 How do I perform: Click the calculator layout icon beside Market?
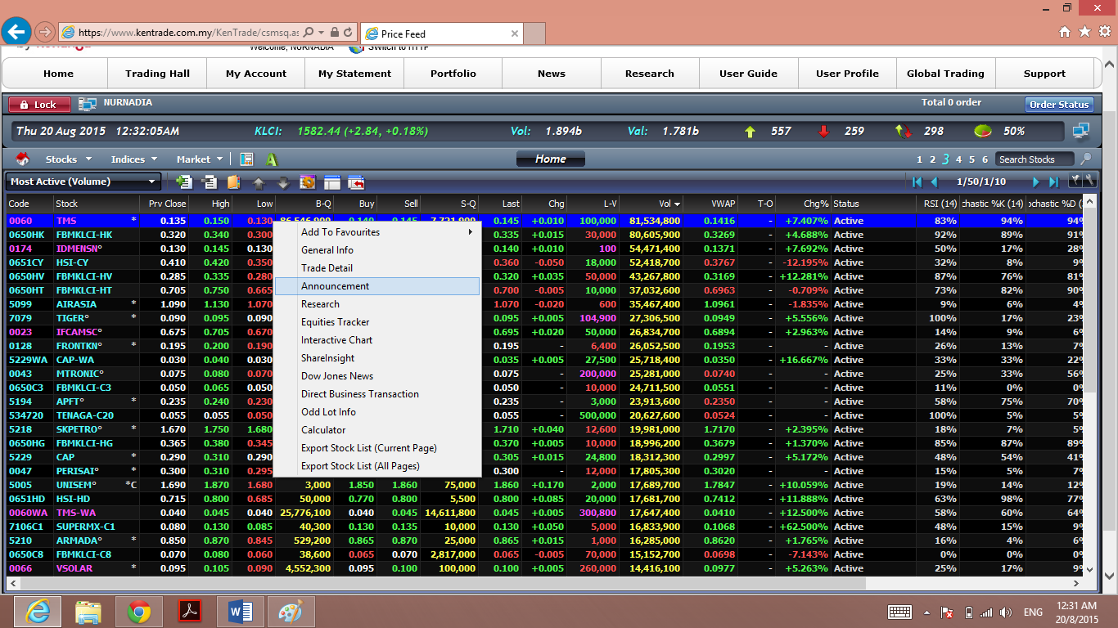click(246, 159)
